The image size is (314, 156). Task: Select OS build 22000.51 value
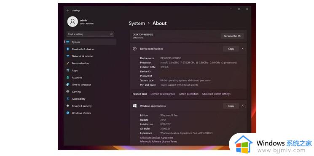tap(165, 129)
